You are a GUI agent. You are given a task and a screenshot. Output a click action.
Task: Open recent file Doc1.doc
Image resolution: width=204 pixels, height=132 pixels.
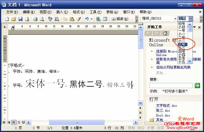pyautogui.click(x=163, y=115)
